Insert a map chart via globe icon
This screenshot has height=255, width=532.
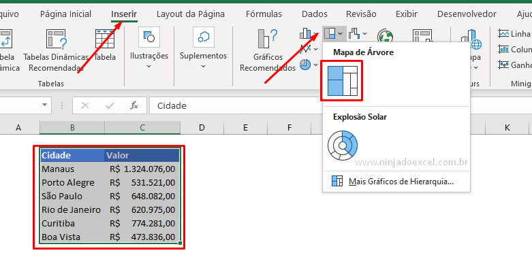(x=386, y=35)
